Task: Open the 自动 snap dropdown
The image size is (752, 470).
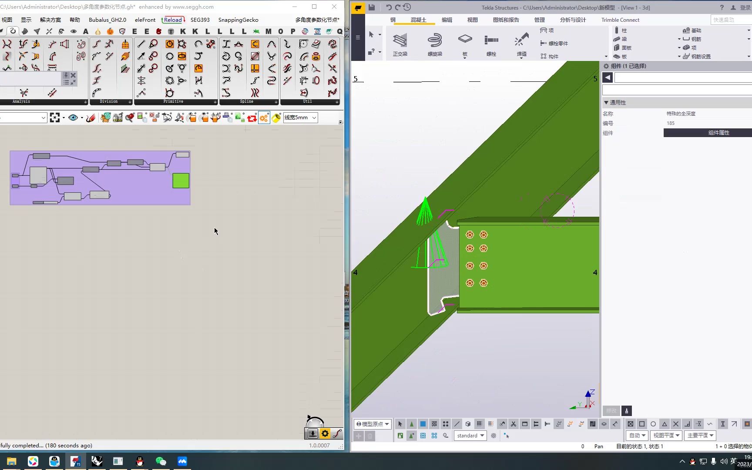Action: point(637,436)
